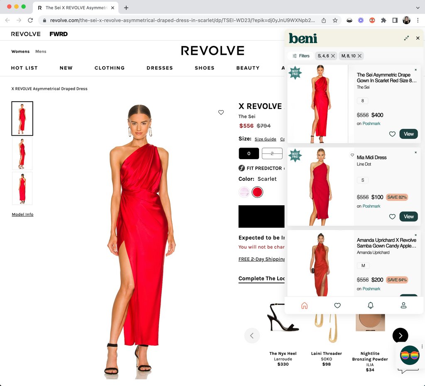Click the large REVOLVE center logo

(212, 51)
